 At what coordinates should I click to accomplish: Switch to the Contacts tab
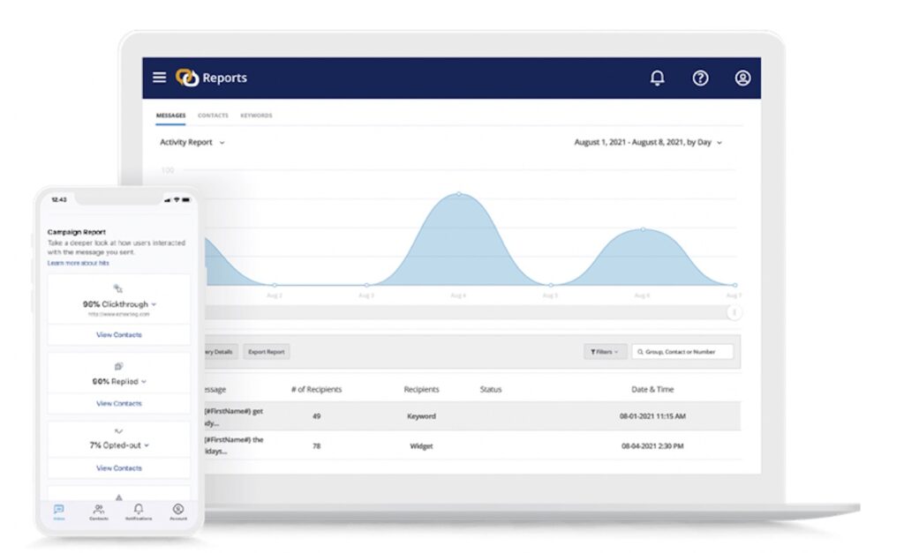(213, 116)
